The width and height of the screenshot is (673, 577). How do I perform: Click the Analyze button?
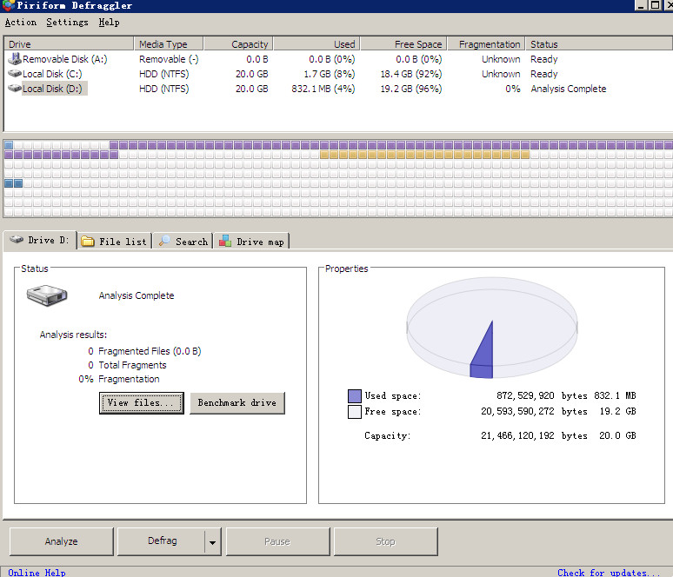click(x=62, y=541)
